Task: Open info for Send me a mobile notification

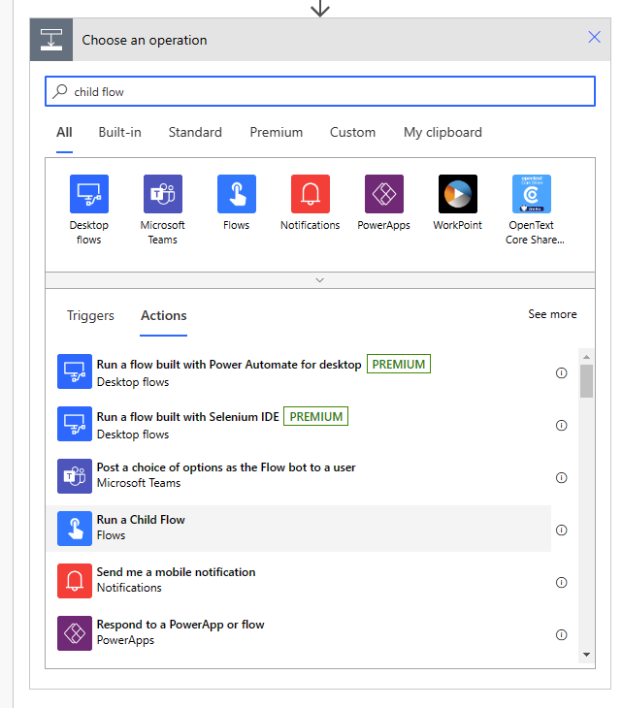Action: 561,583
